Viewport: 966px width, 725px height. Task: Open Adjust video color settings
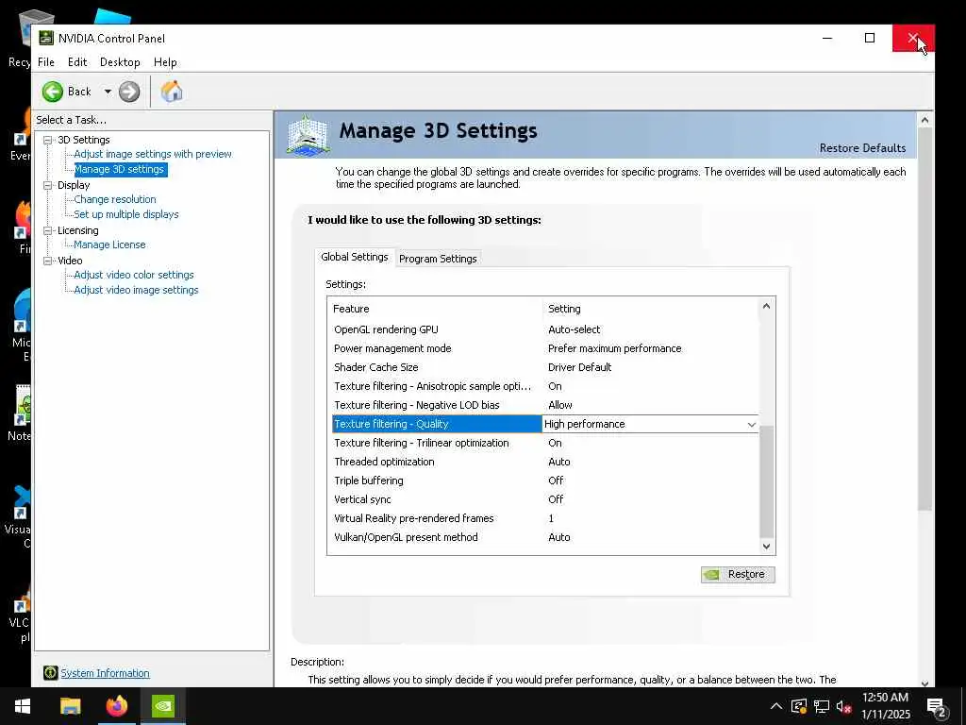[134, 275]
